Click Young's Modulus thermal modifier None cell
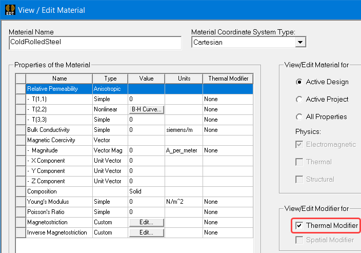 click(x=228, y=202)
